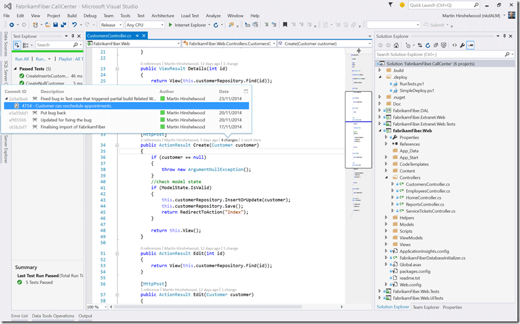The width and height of the screenshot is (520, 324).
Task: Open the Release configuration dropdown
Action: pos(111,25)
